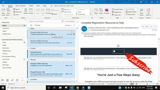Select Sent Items under Favorites
Screen dimensions: 160x90
coord(6,28)
